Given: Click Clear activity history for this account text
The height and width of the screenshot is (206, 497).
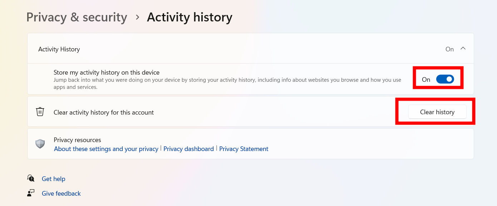Looking at the screenshot, I should pos(104,112).
